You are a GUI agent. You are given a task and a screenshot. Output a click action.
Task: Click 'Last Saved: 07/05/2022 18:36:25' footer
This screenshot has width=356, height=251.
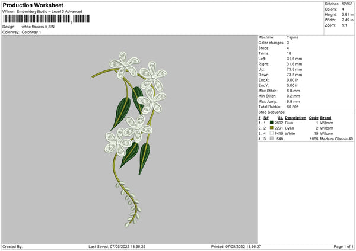(x=117, y=247)
